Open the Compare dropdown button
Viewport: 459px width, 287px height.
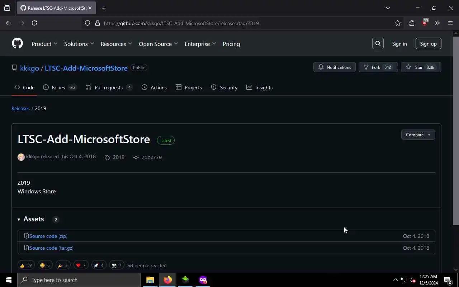click(418, 135)
